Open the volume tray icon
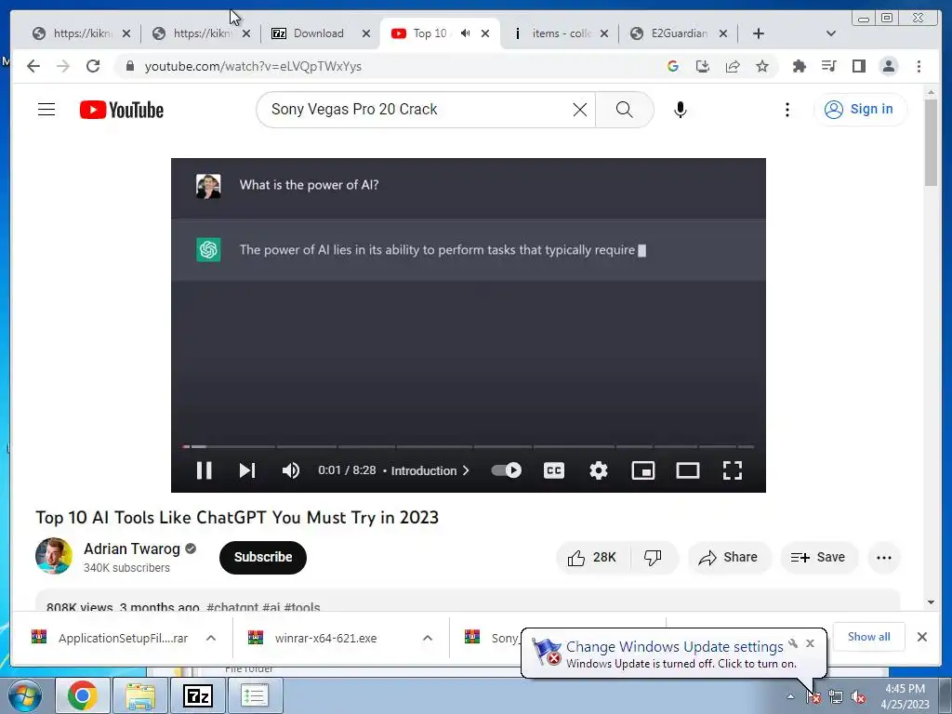 pyautogui.click(x=858, y=697)
